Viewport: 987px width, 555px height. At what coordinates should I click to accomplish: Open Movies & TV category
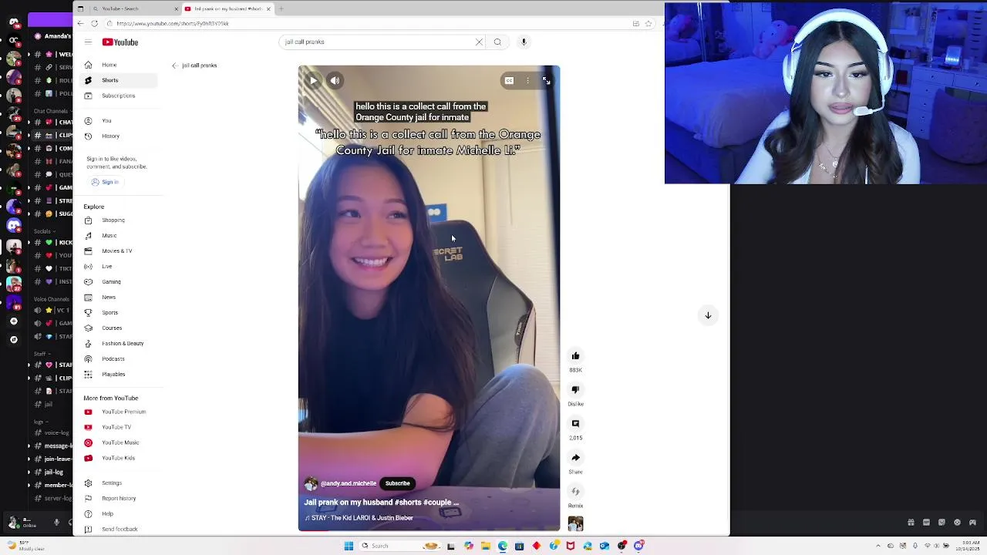coord(116,251)
